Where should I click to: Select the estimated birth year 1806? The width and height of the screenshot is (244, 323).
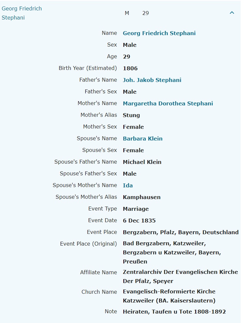click(x=130, y=68)
